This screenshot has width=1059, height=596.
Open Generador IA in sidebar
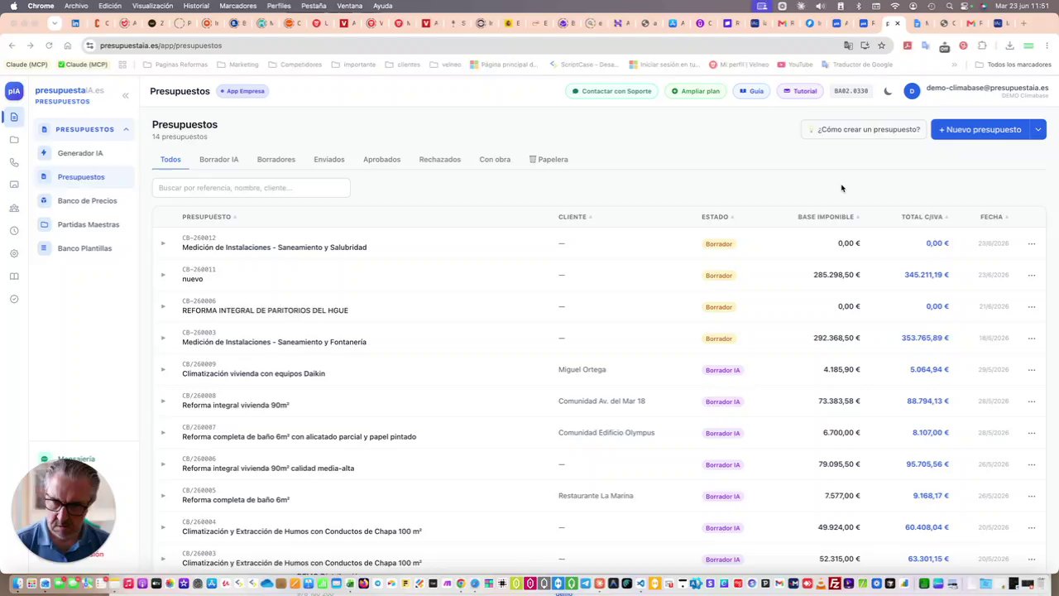click(80, 153)
